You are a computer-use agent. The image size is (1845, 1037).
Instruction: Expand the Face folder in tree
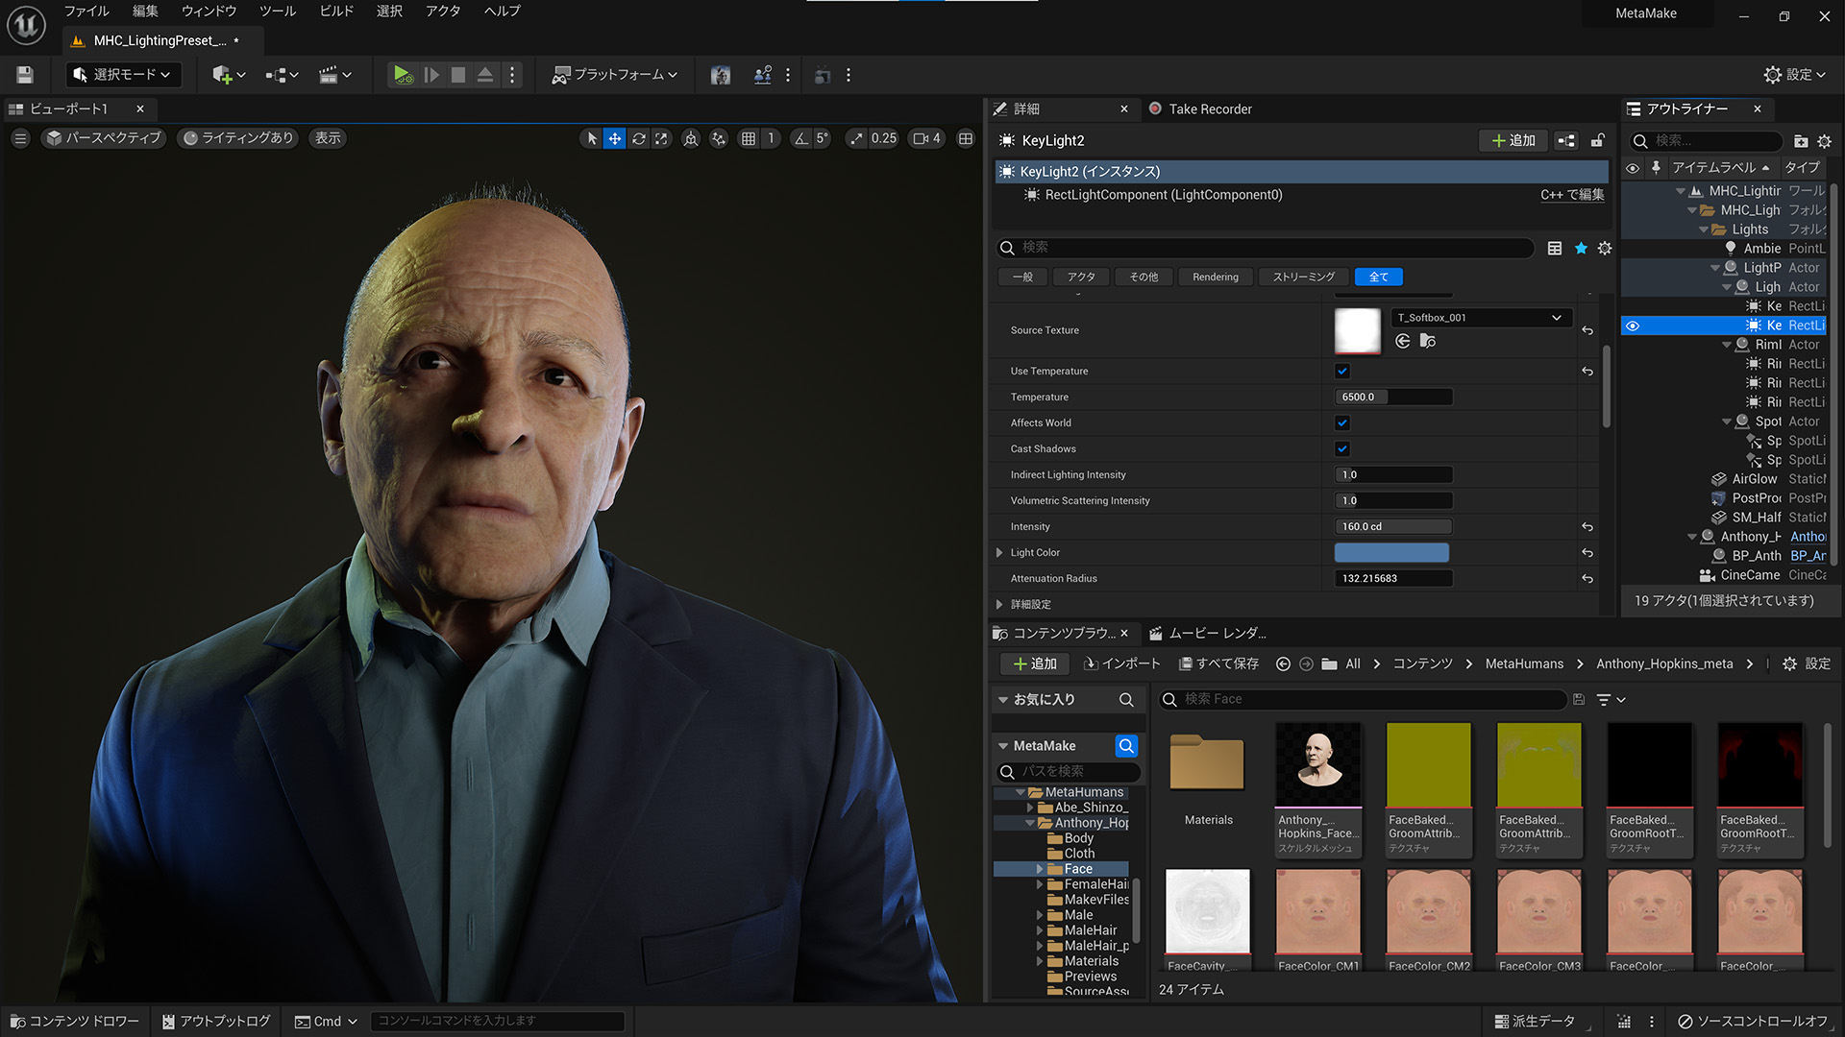point(1039,869)
